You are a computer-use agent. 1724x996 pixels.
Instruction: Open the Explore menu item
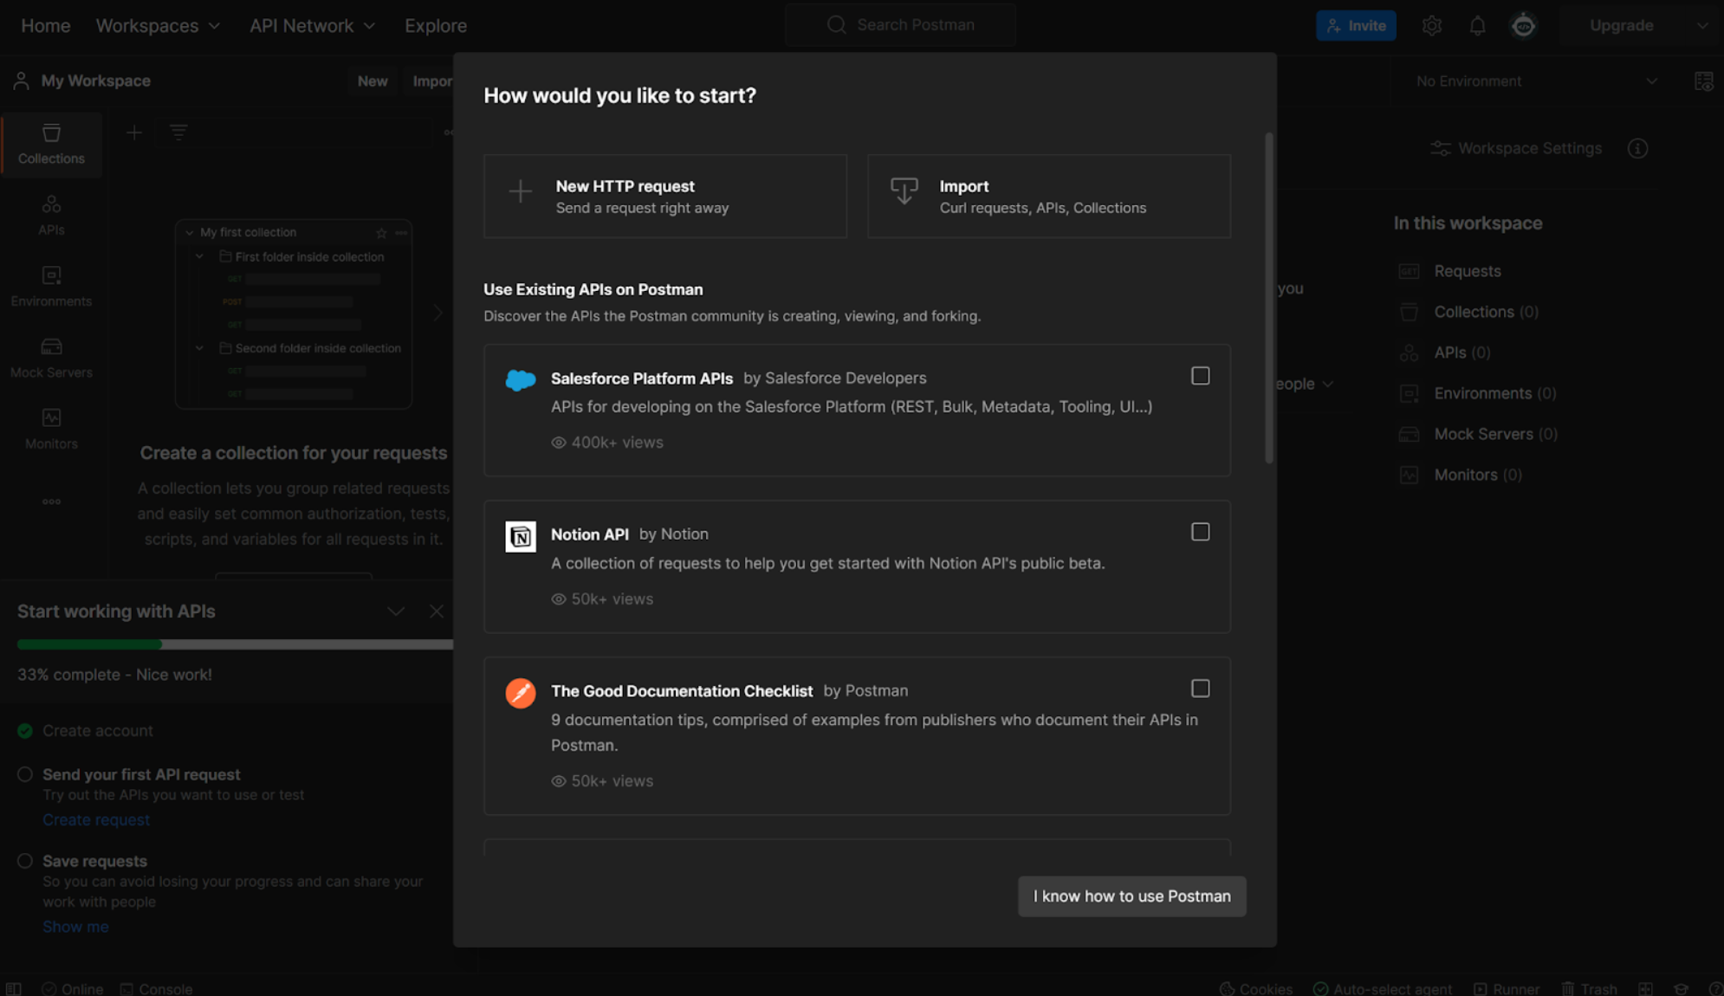point(436,26)
